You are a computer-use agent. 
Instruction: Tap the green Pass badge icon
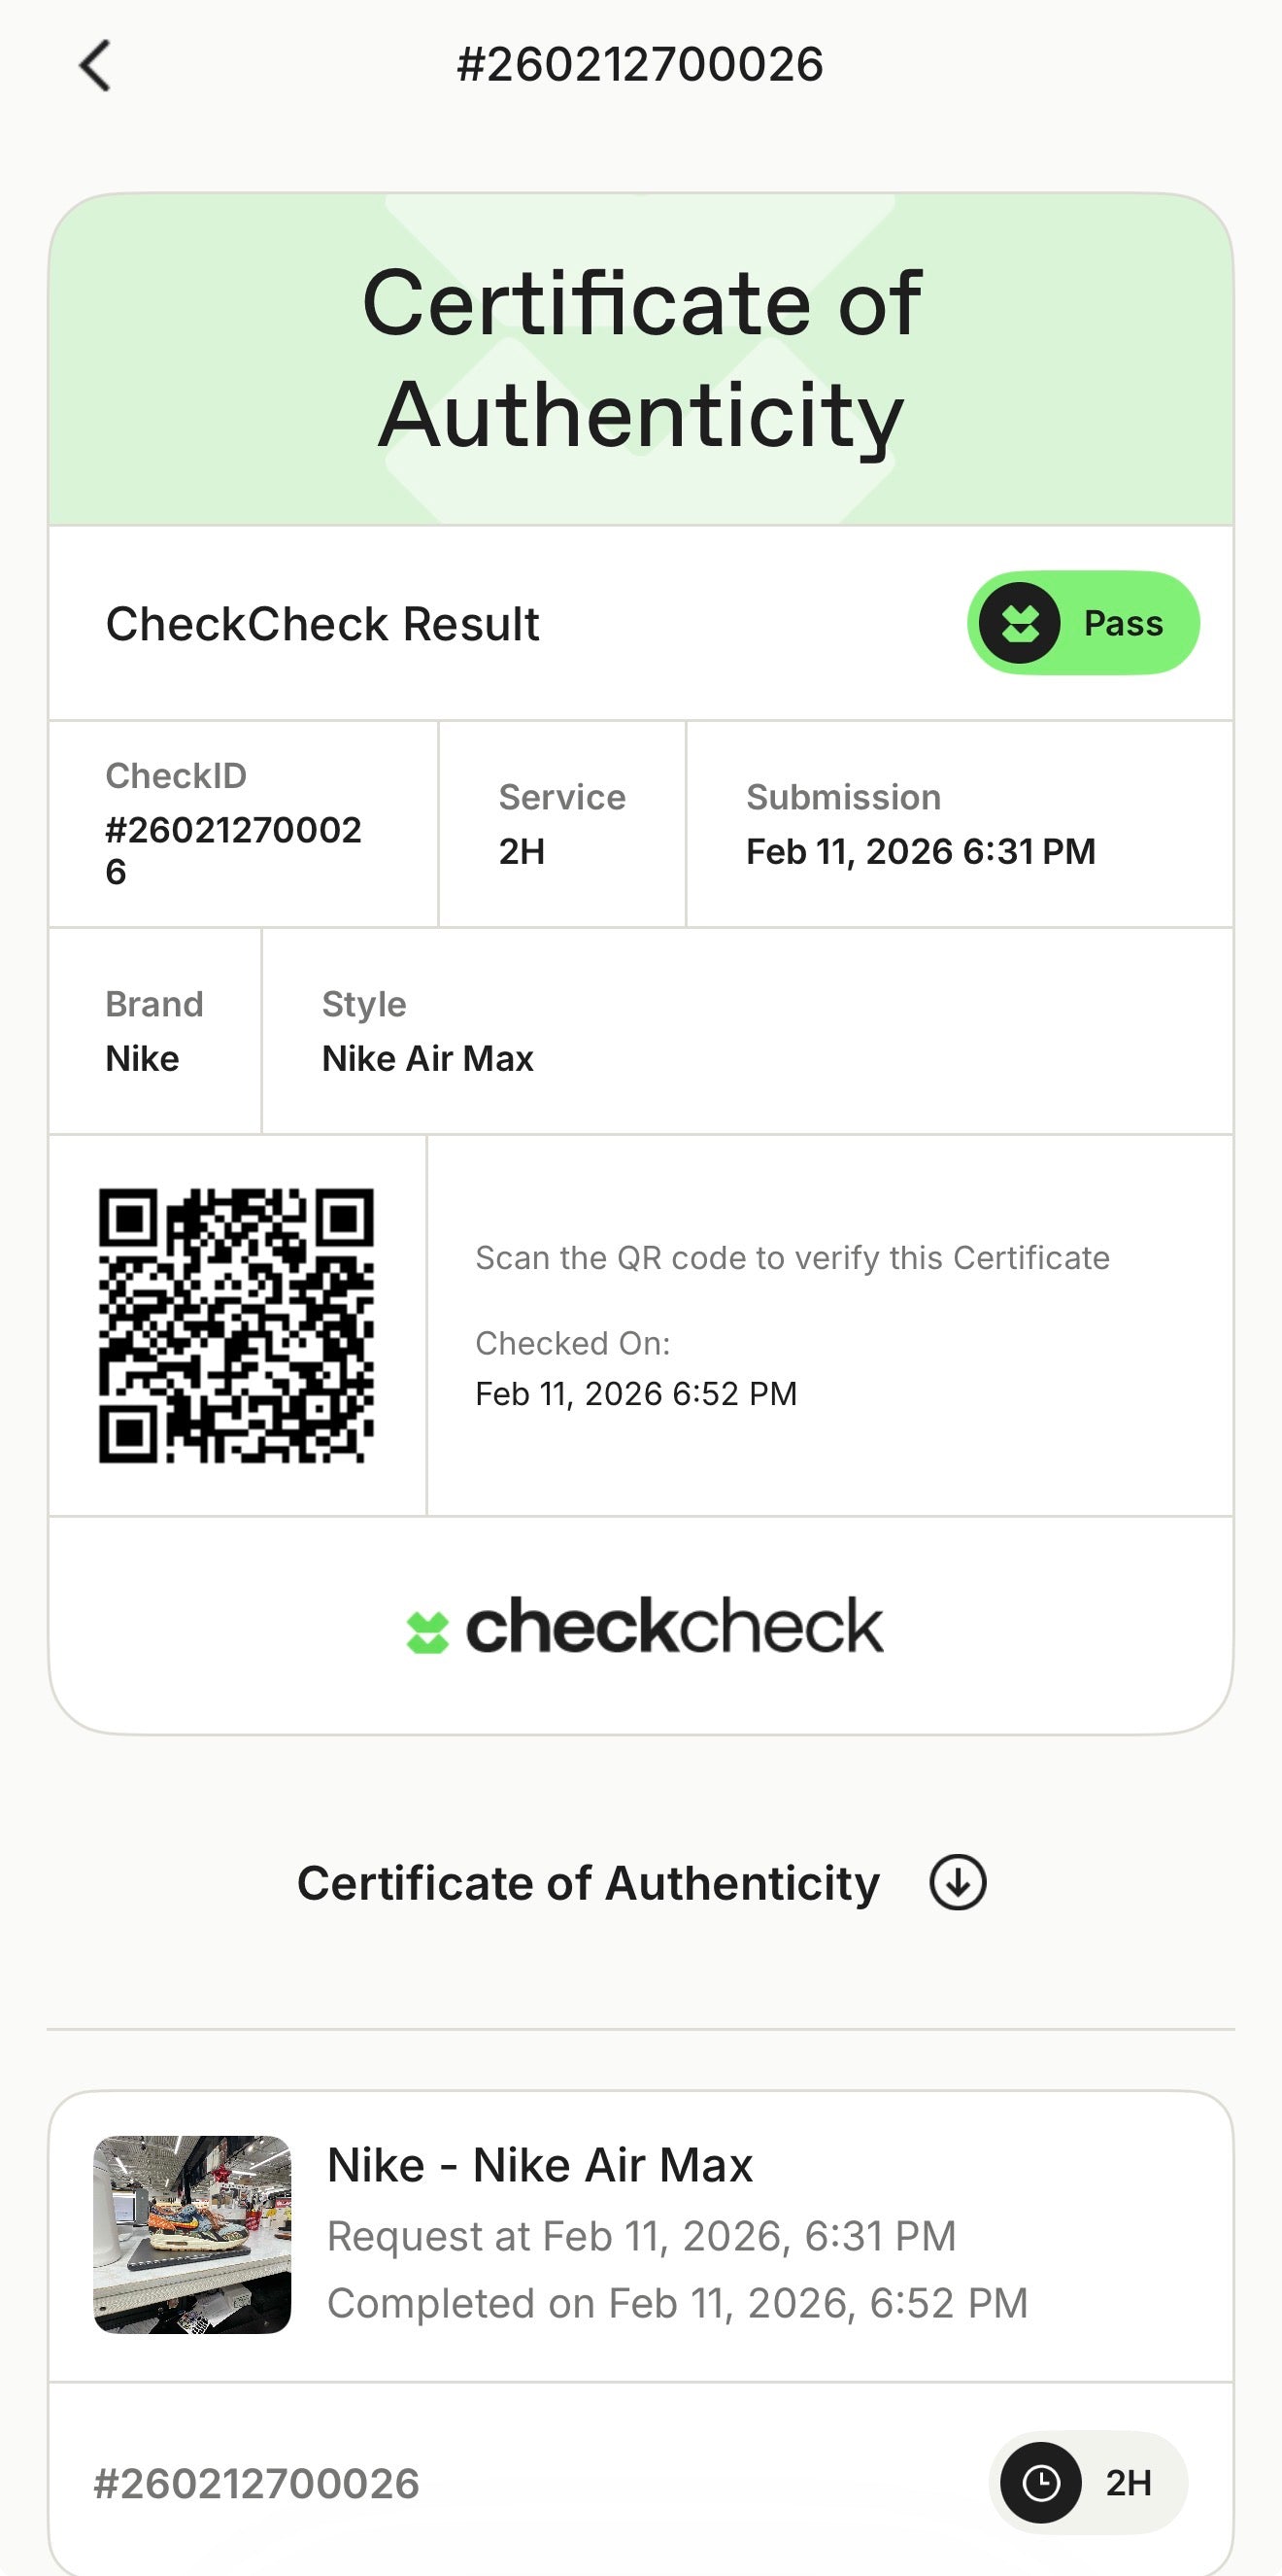click(1019, 623)
